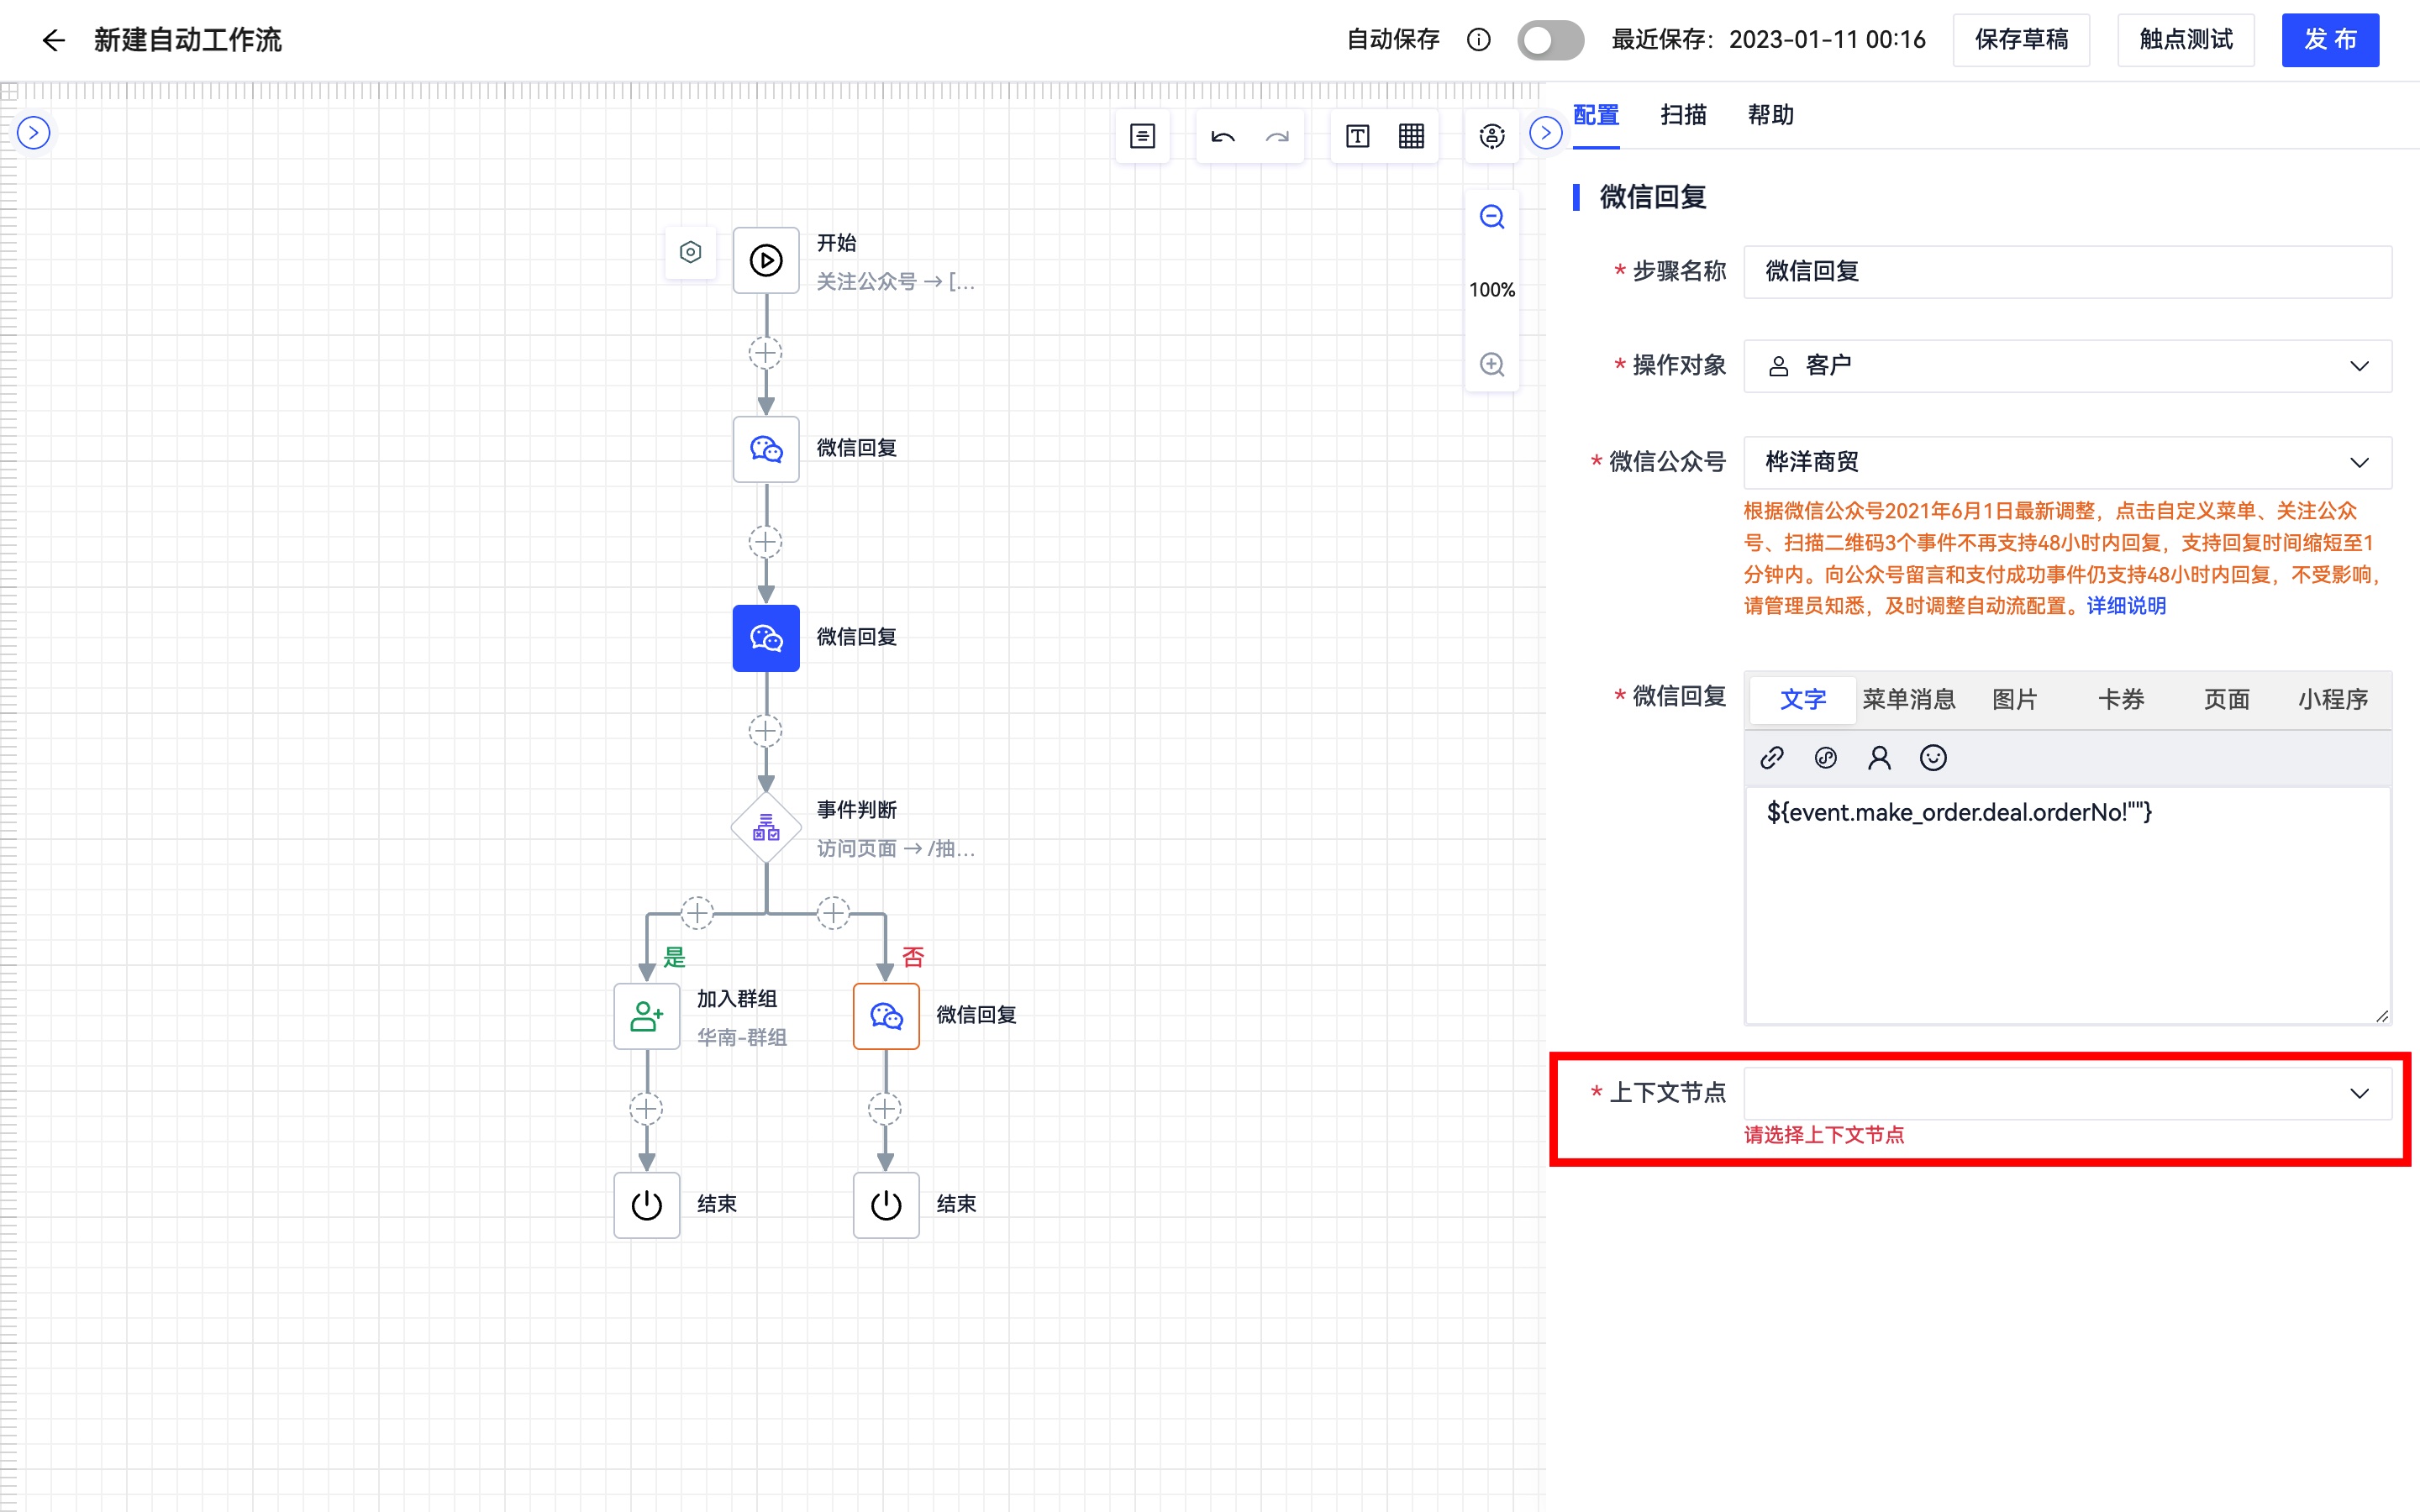The image size is (2420, 1512).
Task: Toggle the 自动保存 switch
Action: [1550, 40]
